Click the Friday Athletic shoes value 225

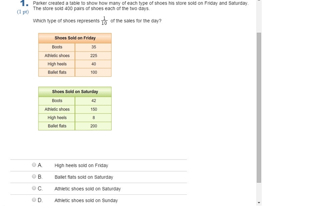point(94,56)
